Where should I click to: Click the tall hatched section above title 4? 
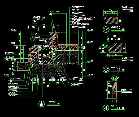coord(114,90)
